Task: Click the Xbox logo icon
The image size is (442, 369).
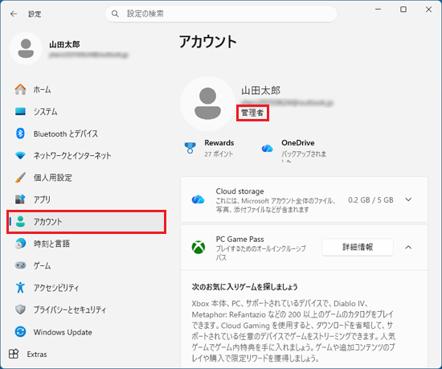Action: [x=198, y=248]
